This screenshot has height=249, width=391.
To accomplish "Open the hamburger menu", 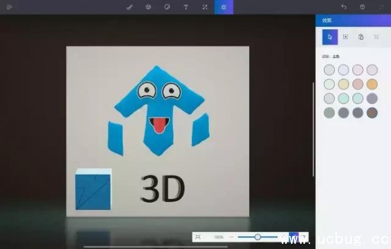I will point(9,7).
